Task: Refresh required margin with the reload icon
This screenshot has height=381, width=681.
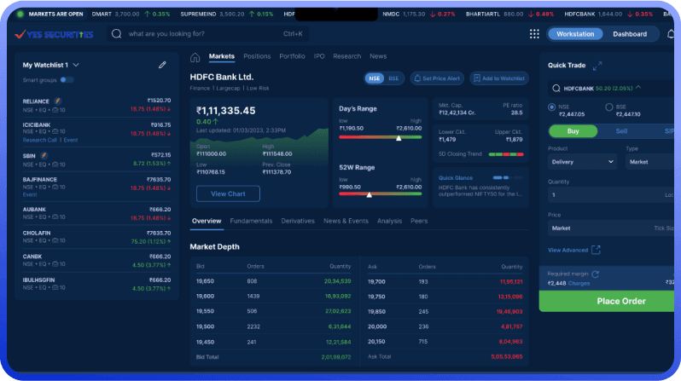Action: pos(595,274)
